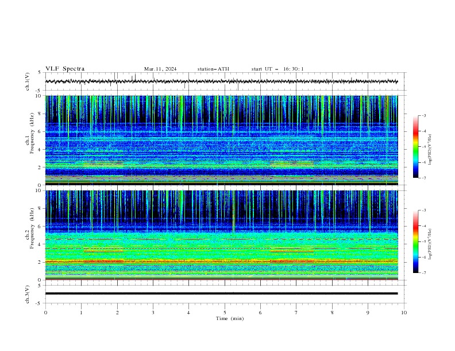Click the "ch.3(V)" axis label
The image size is (455, 351).
[28, 294]
